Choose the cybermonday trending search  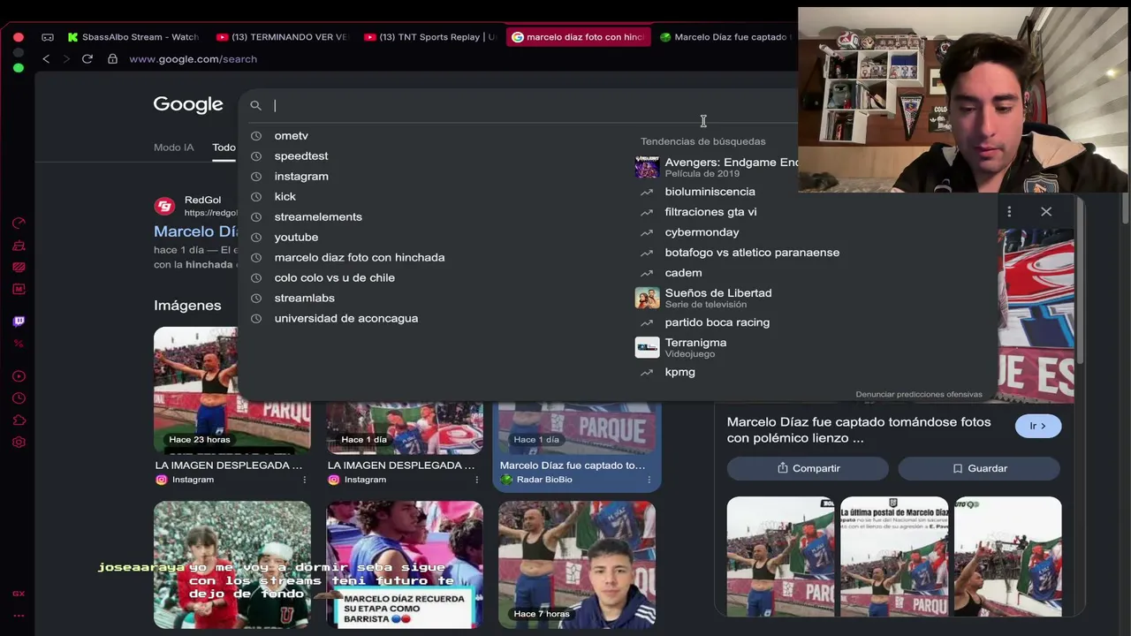[x=702, y=232]
